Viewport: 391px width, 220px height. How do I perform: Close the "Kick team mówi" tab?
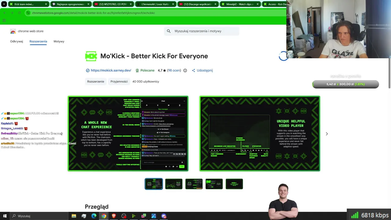click(46, 4)
